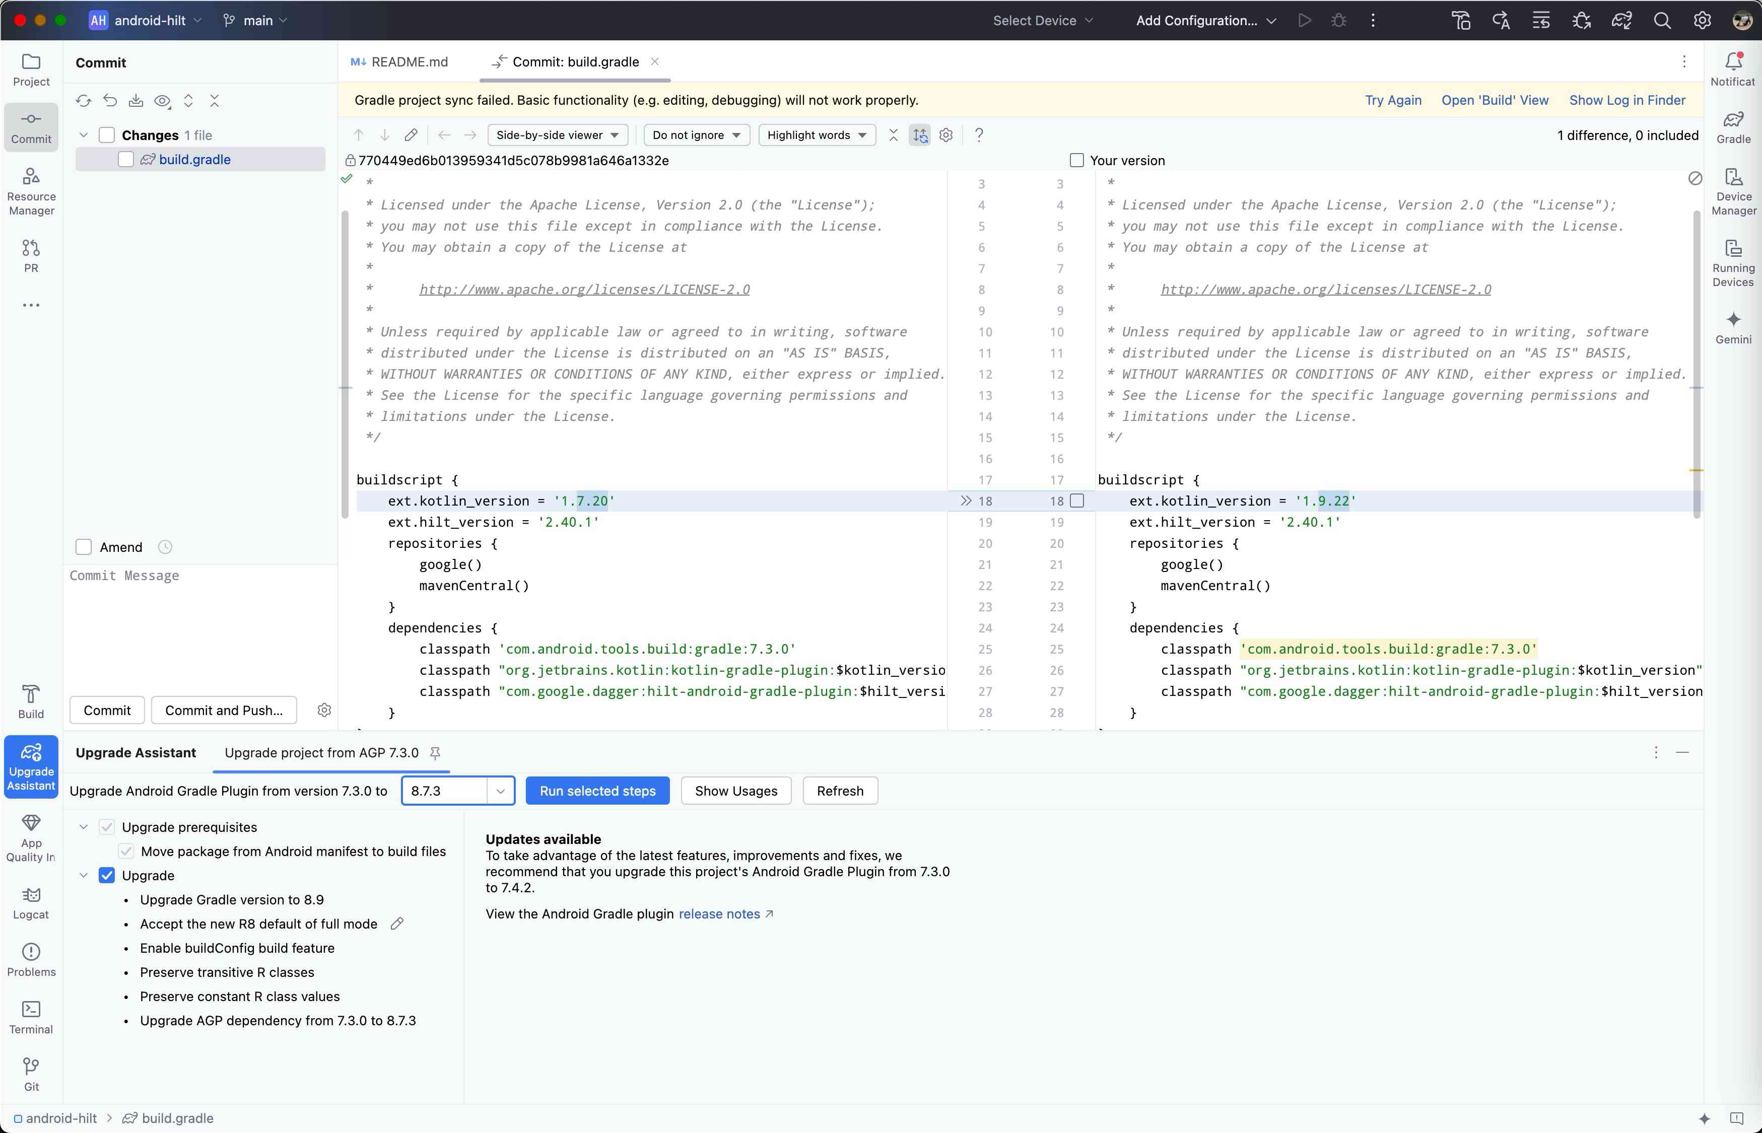Open the Side-by-side viewer dropdown
This screenshot has width=1762, height=1133.
tap(557, 135)
